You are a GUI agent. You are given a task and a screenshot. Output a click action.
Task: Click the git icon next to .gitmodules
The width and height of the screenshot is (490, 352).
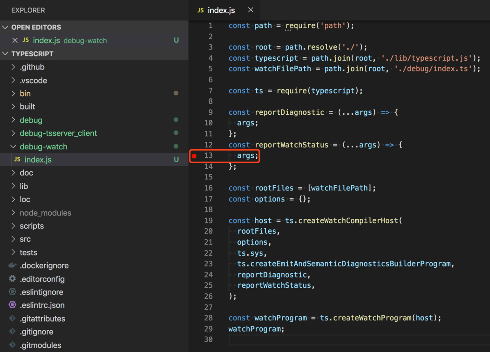[x=12, y=345]
